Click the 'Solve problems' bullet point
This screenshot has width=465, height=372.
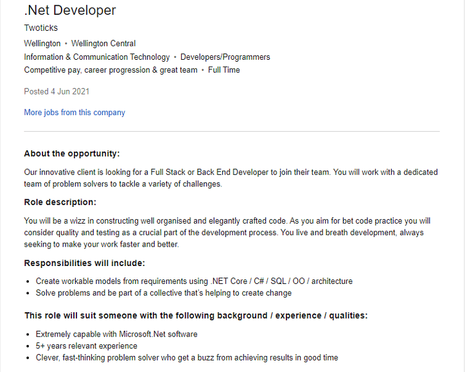(x=164, y=293)
